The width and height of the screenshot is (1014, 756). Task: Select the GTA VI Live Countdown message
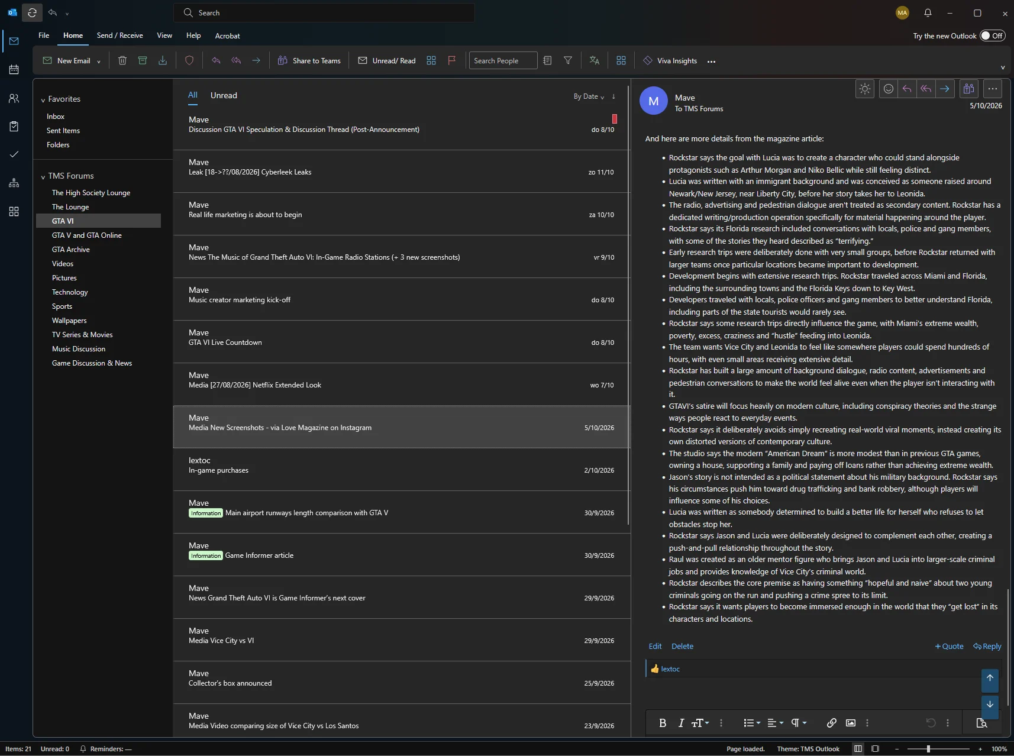pyautogui.click(x=401, y=342)
